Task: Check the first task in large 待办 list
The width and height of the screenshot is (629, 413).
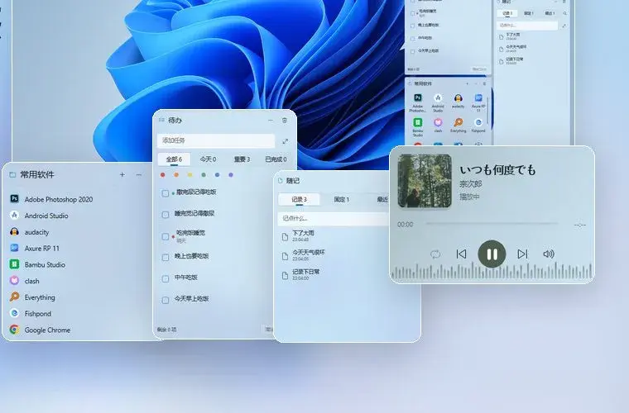Action: pyautogui.click(x=166, y=193)
